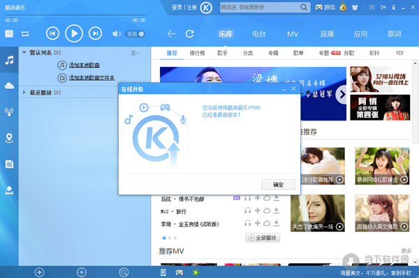Select the first carousel dot
419x278 pixels.
pos(164,238)
